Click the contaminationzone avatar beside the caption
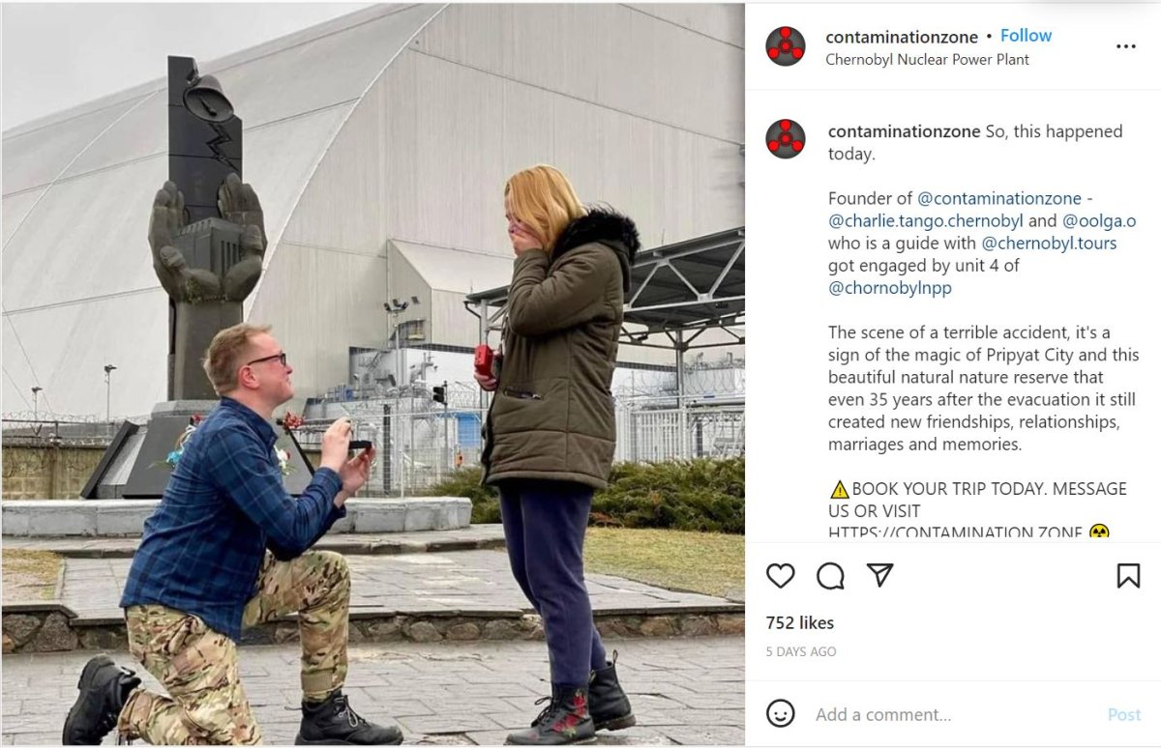Image resolution: width=1161 pixels, height=748 pixels. [786, 138]
